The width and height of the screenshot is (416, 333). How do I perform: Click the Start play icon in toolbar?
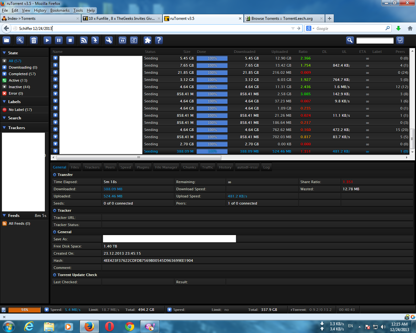[47, 40]
